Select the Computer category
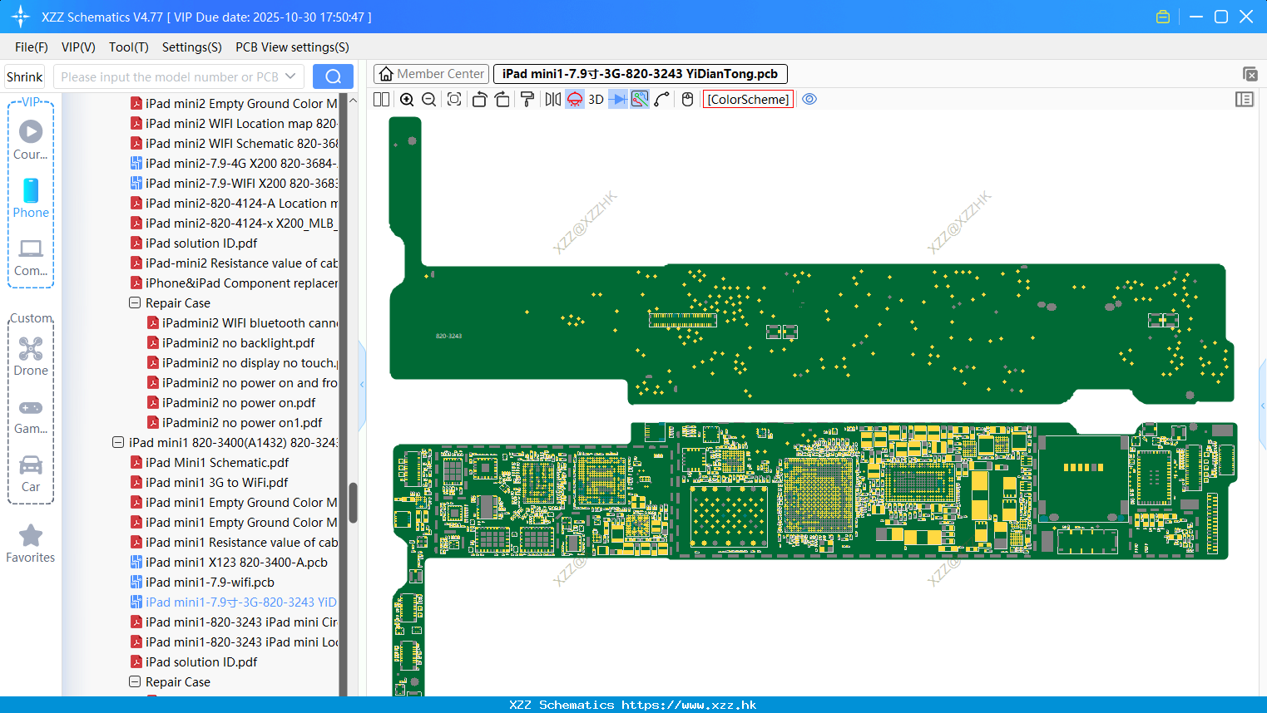Image resolution: width=1267 pixels, height=713 pixels. pyautogui.click(x=31, y=257)
